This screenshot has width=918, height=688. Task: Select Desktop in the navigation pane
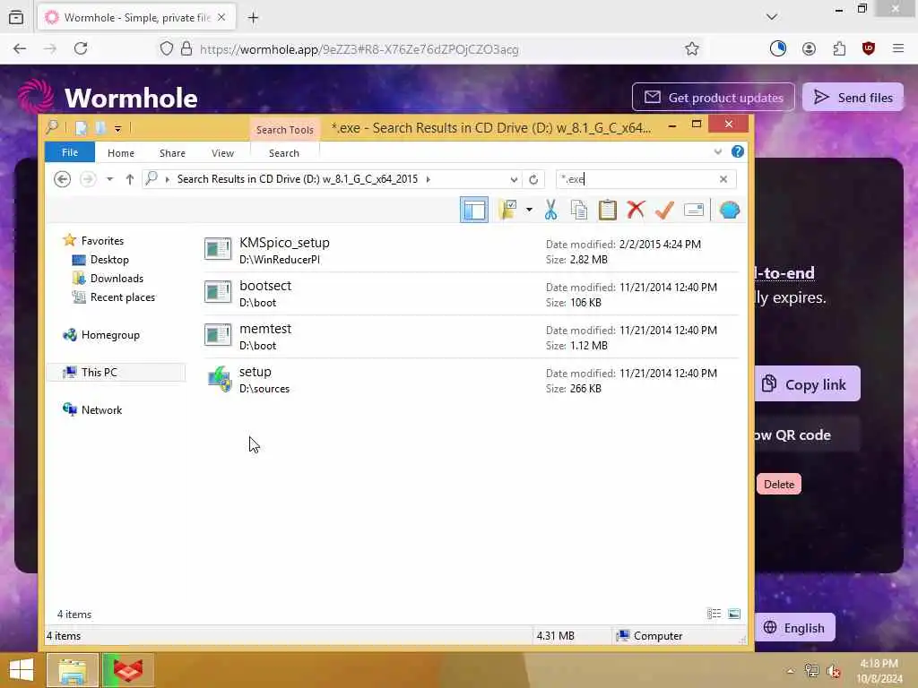pos(109,259)
